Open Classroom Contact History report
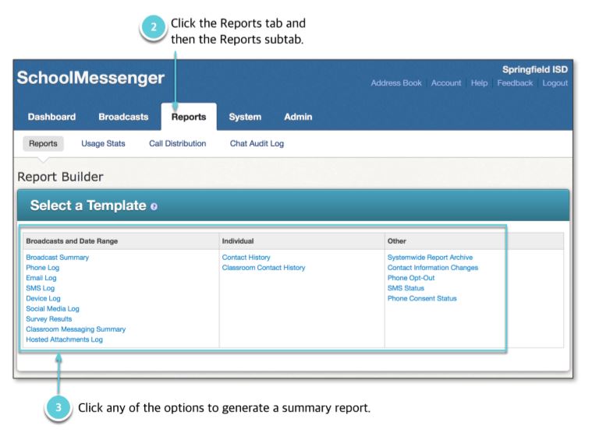 [x=264, y=268]
